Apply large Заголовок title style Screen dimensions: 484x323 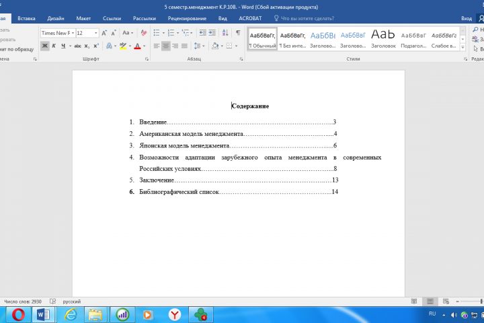383,39
